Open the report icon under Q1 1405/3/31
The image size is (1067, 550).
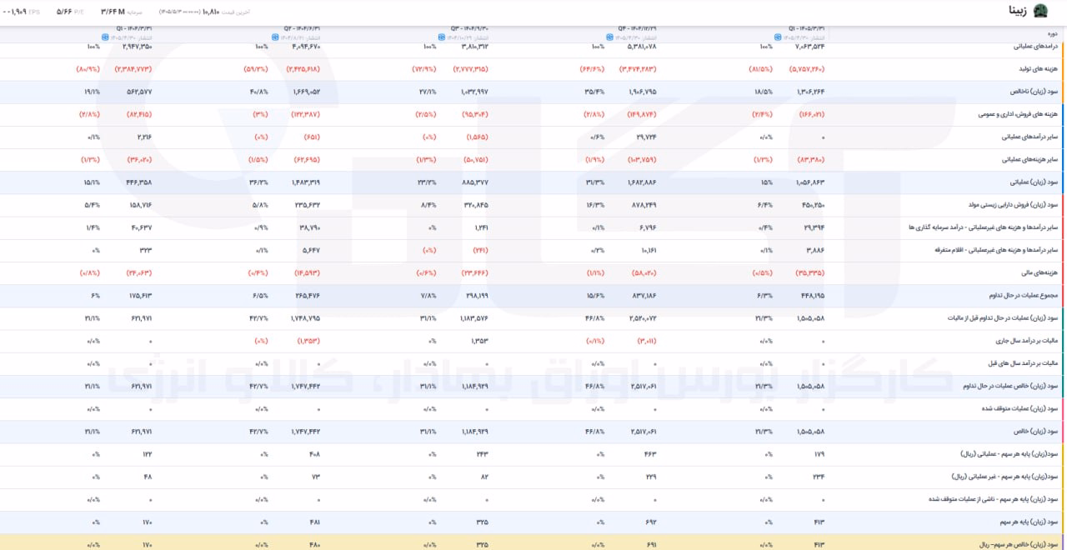pos(778,37)
